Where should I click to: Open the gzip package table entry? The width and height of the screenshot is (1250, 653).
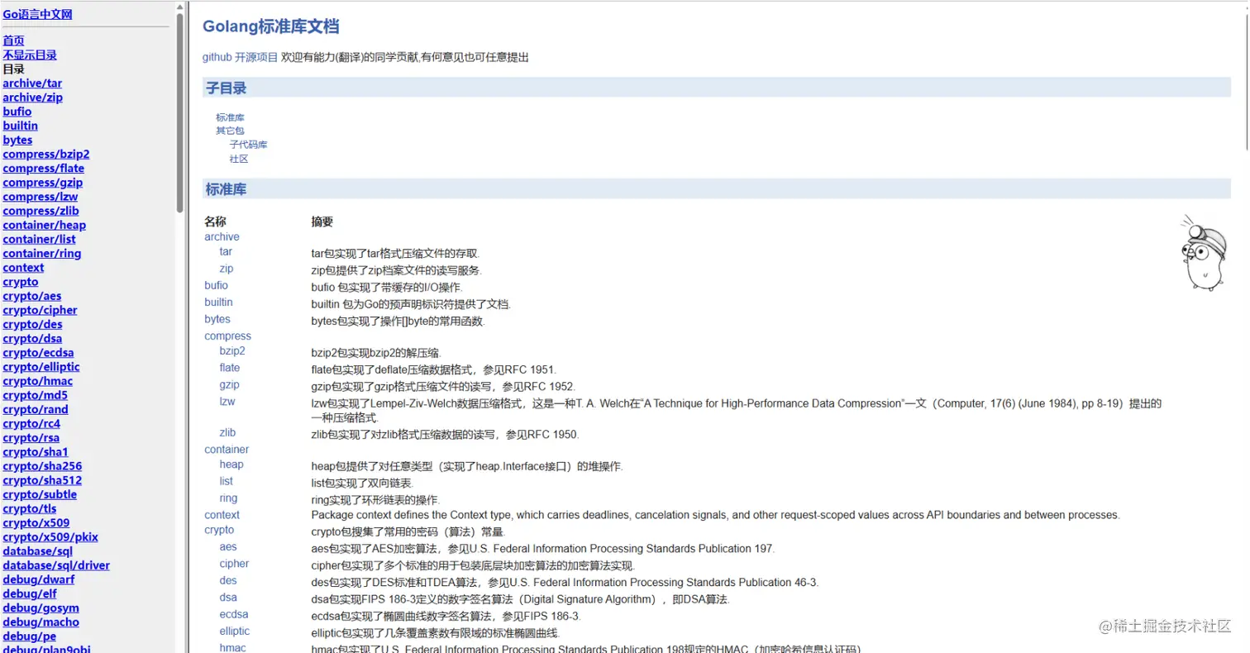point(229,384)
